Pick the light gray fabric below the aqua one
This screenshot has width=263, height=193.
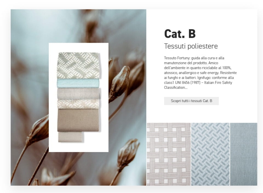[78, 93]
